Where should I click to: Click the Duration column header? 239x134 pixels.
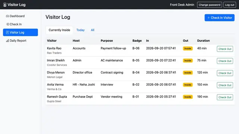[x=203, y=41]
